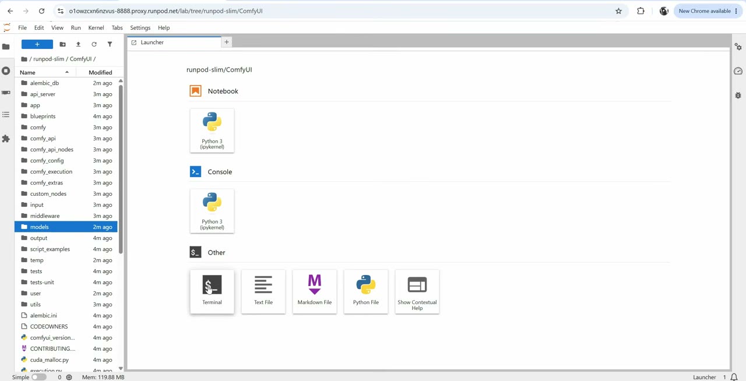Select the CODEOWNERS file

(x=66, y=326)
